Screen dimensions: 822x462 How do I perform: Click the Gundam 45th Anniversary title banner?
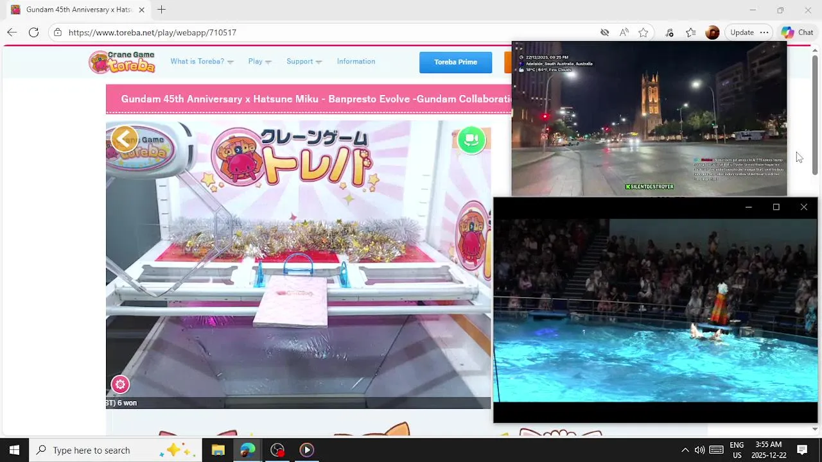tap(309, 99)
